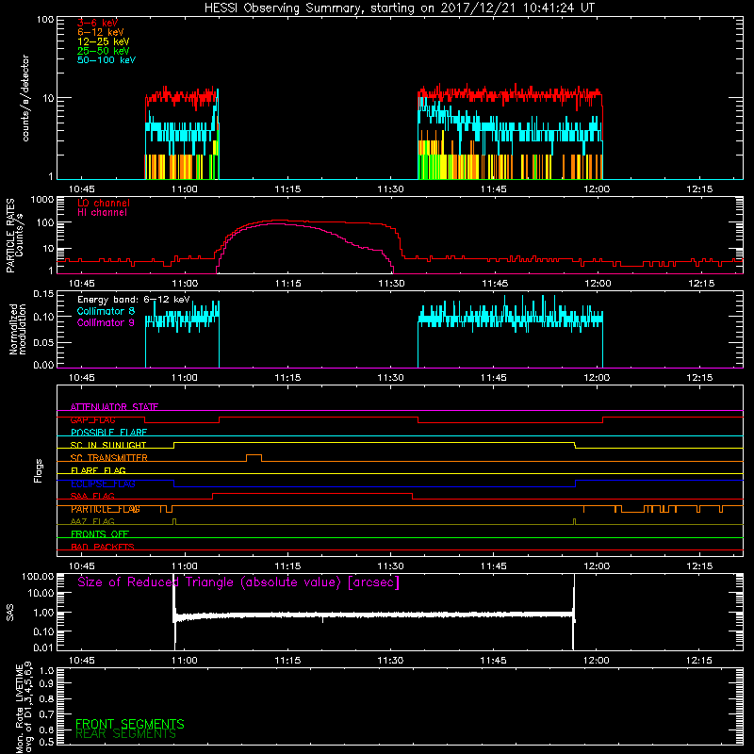Click the FRONTS_OFF flag label
The width and height of the screenshot is (754, 754).
pos(100,534)
